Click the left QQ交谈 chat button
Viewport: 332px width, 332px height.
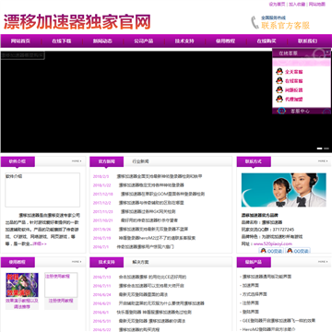coord(271,251)
